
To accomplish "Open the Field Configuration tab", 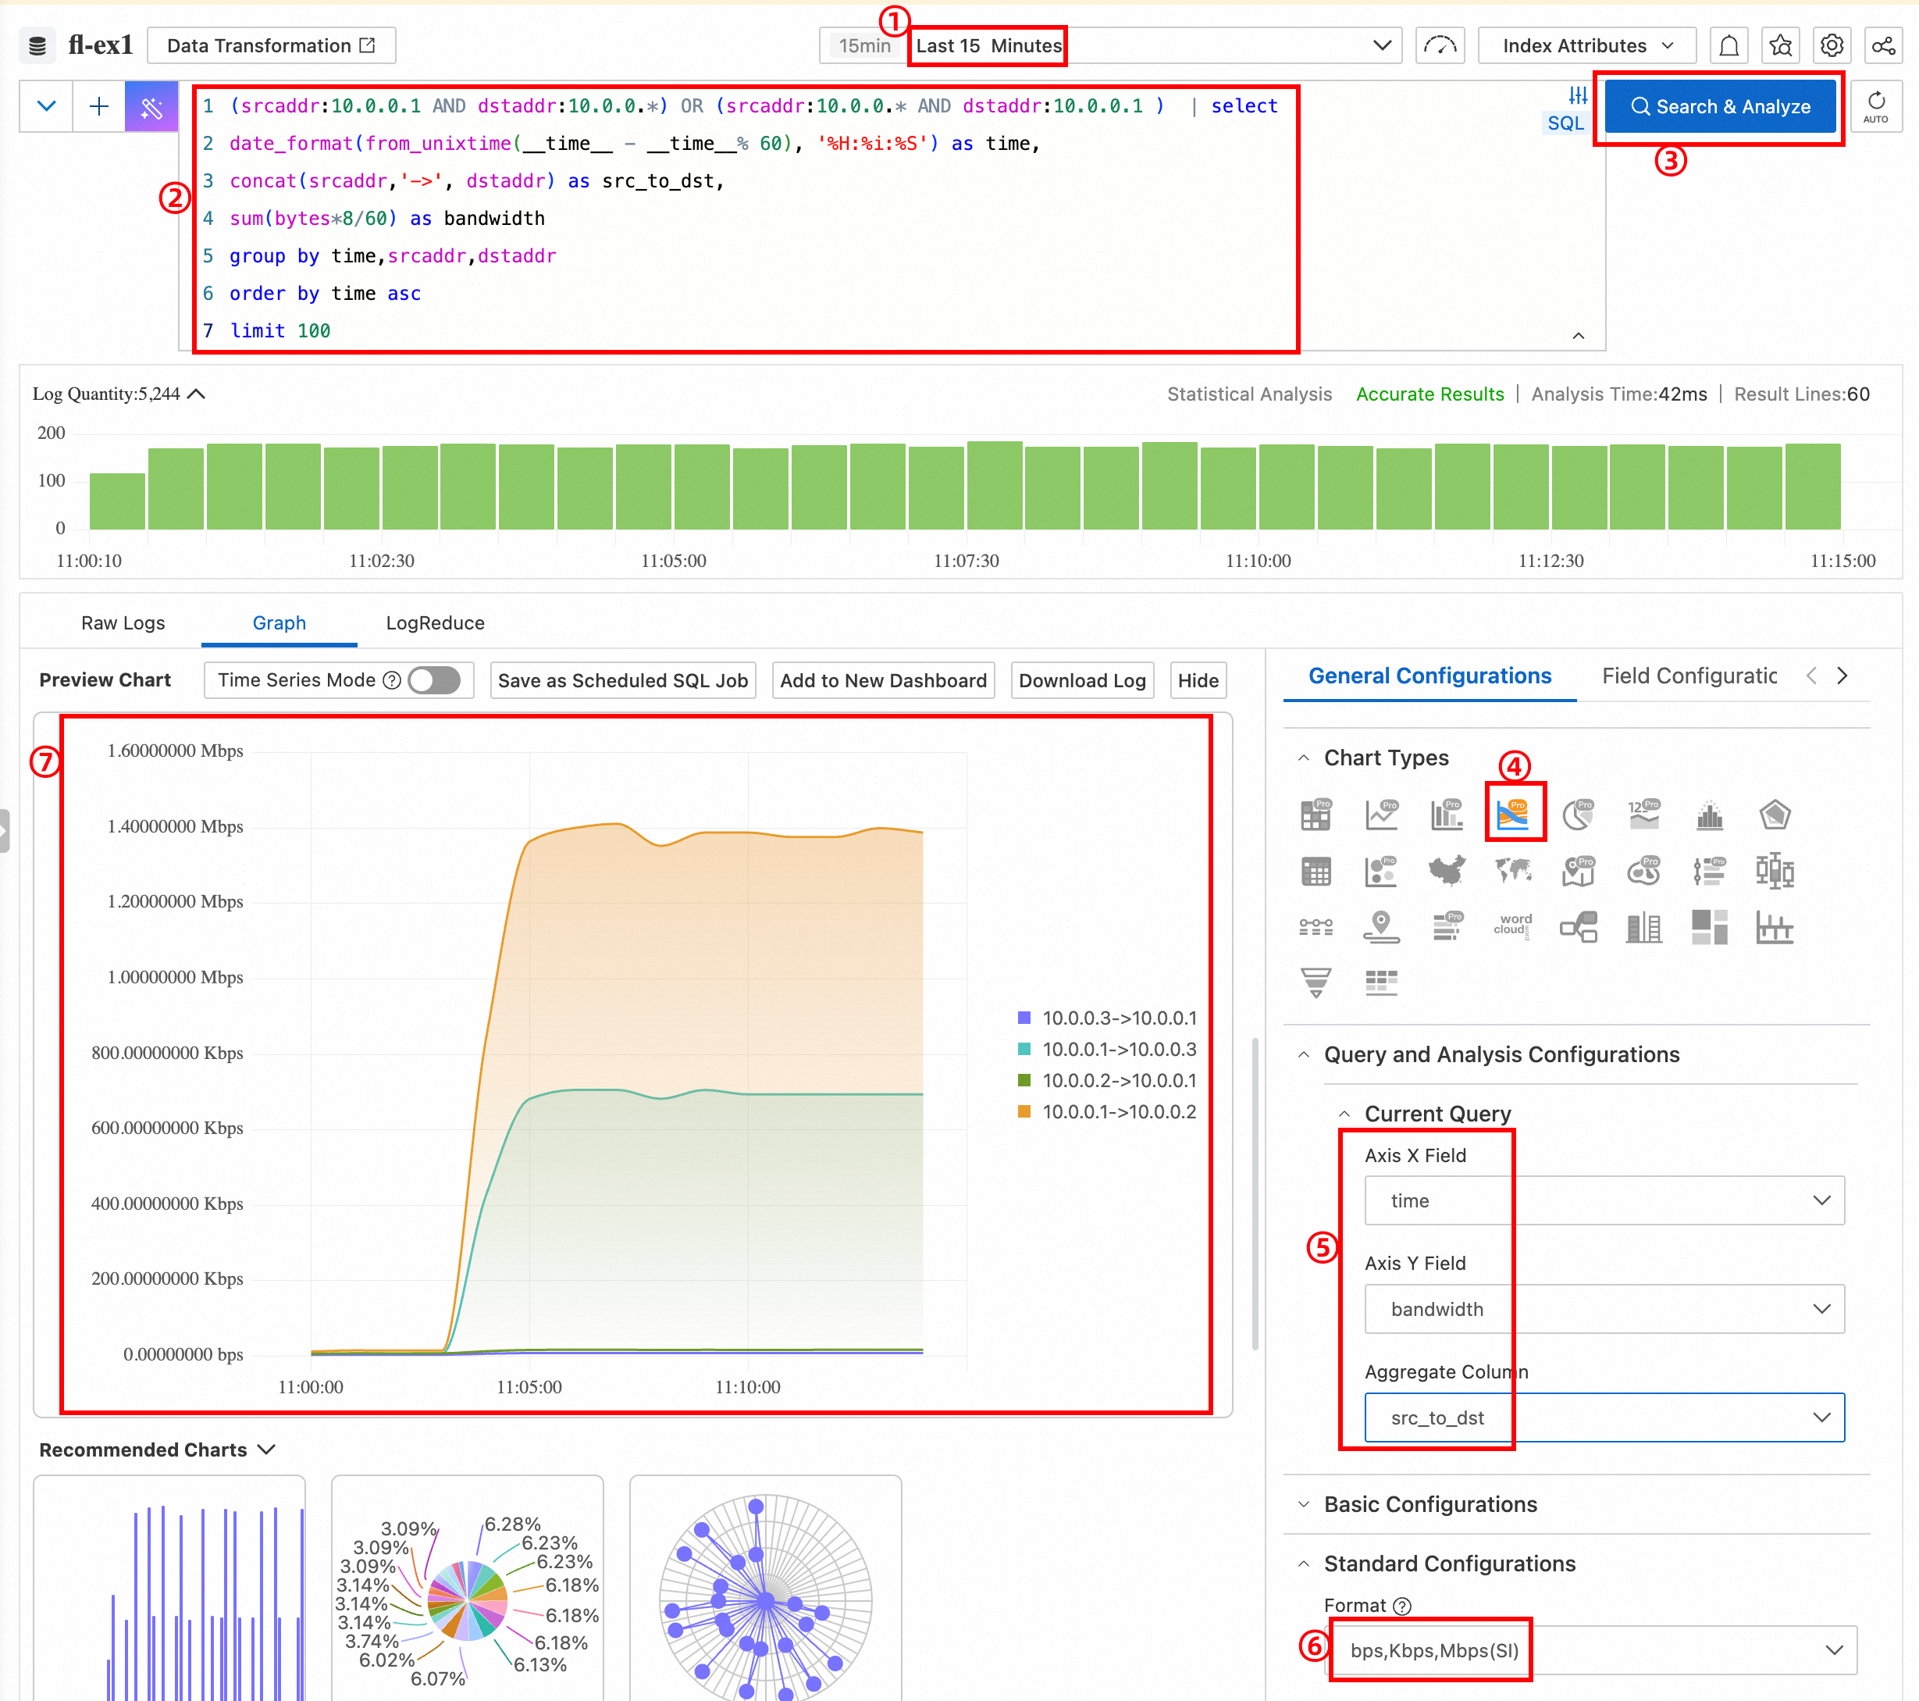I will coord(1688,676).
